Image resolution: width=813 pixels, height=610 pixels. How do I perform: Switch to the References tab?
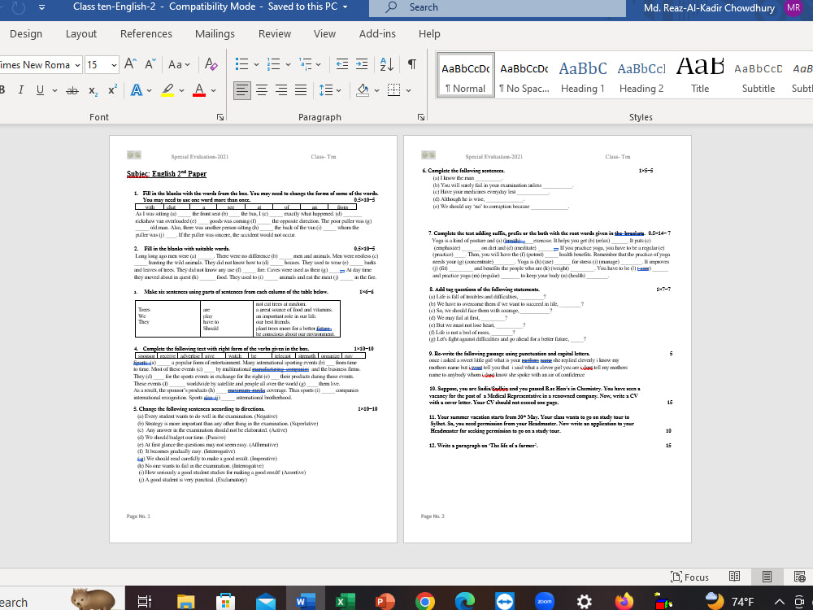pos(146,33)
